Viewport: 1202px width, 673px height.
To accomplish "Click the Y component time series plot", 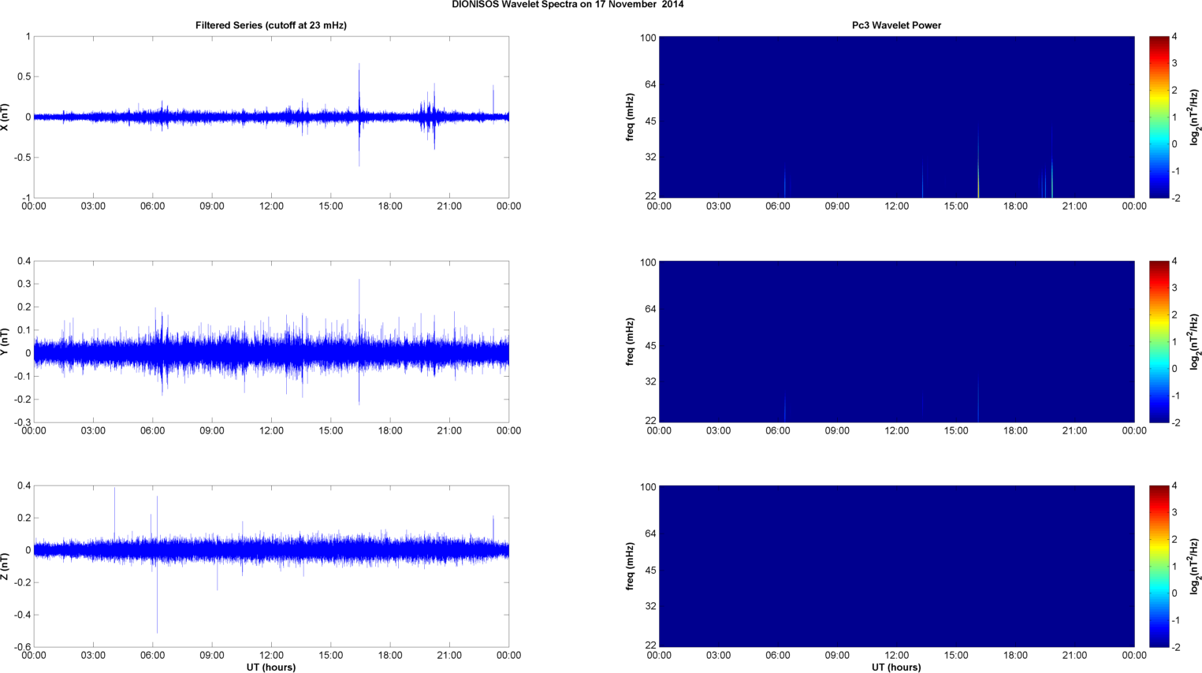I will [x=271, y=341].
